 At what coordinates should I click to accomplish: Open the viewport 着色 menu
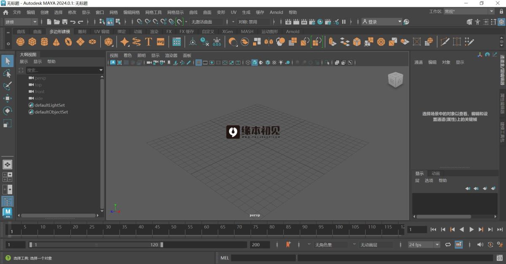[x=127, y=55]
